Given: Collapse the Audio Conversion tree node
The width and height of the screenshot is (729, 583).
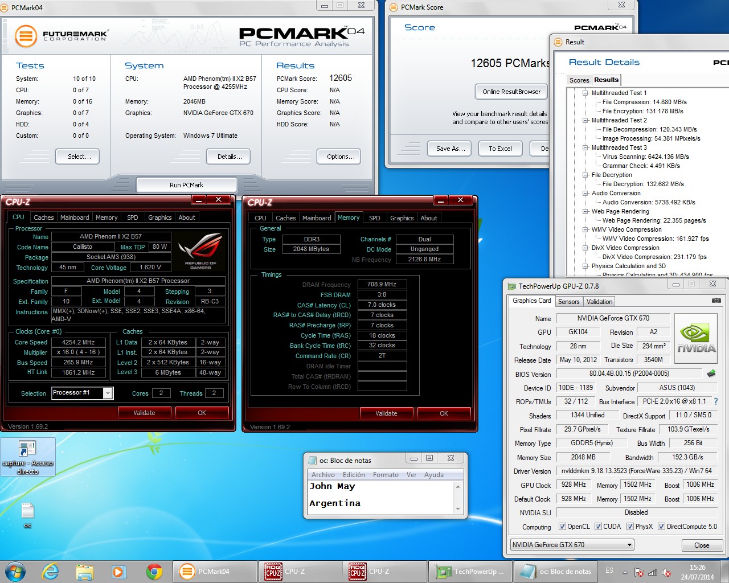Looking at the screenshot, I should [x=585, y=193].
